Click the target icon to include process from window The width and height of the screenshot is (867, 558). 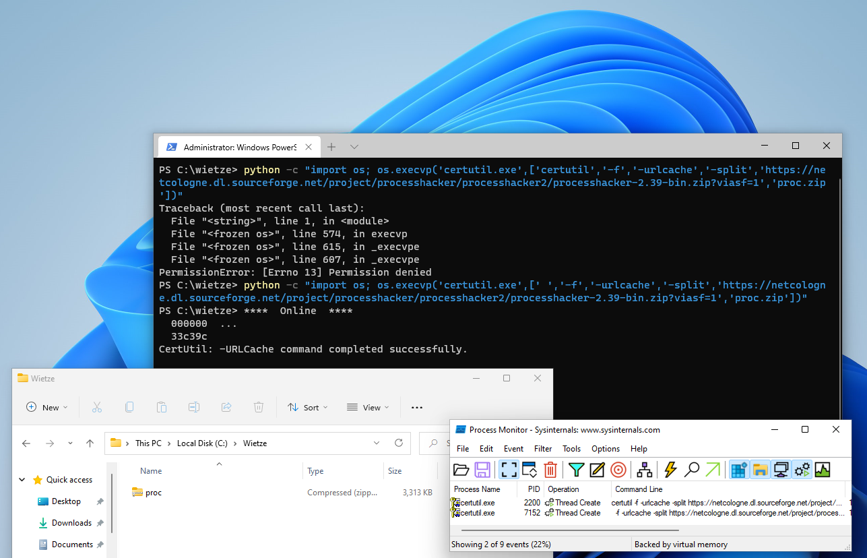point(618,470)
